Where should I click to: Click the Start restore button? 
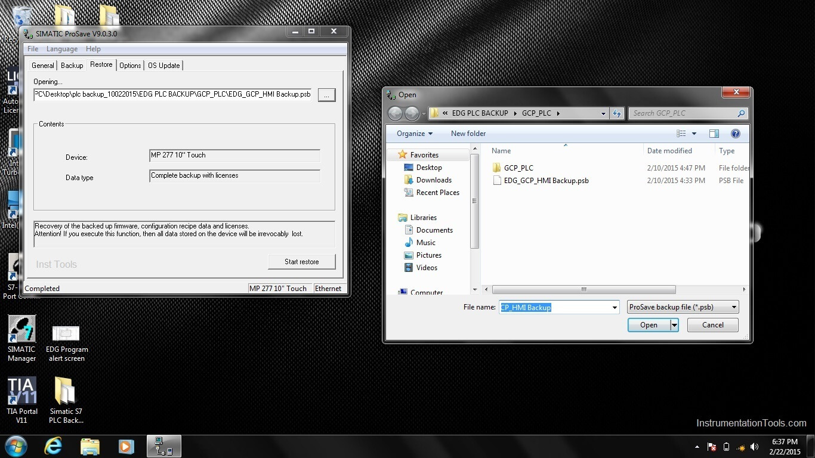tap(301, 262)
